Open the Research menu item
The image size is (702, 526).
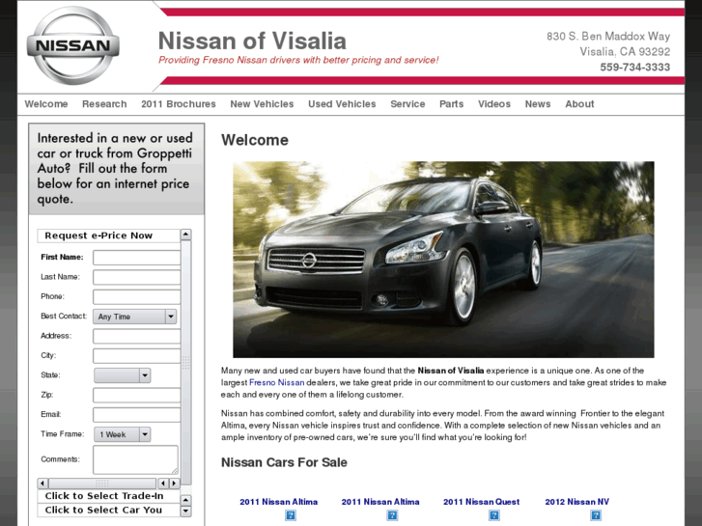104,104
